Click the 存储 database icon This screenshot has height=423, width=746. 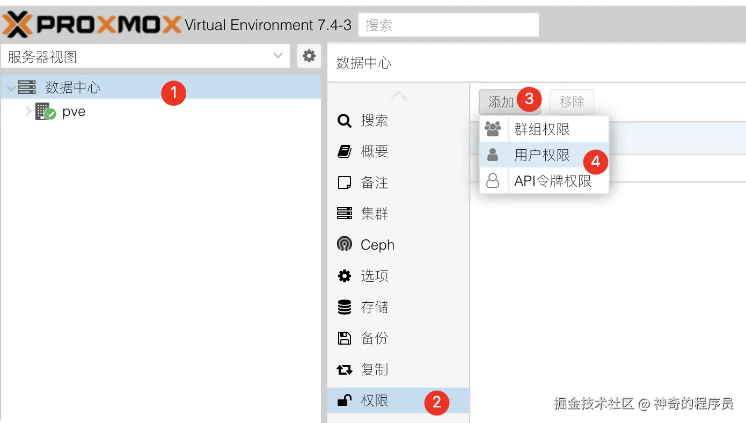coord(344,307)
